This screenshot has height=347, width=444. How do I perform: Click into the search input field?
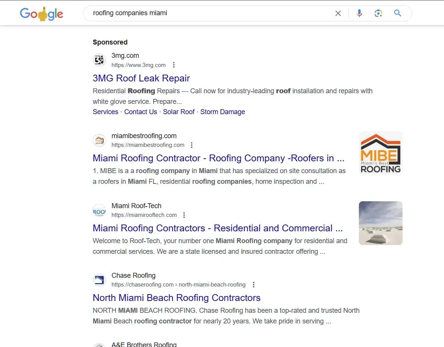tap(209, 13)
